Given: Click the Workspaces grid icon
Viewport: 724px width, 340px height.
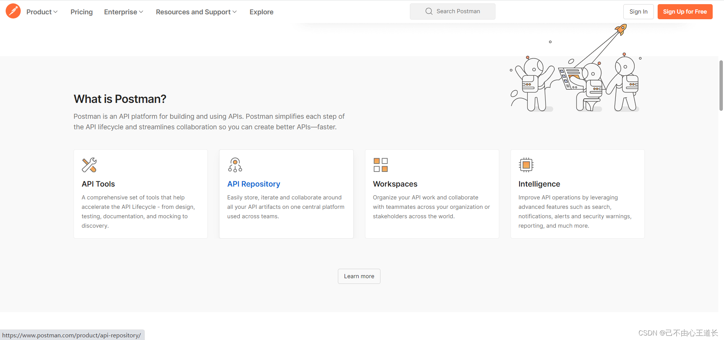Looking at the screenshot, I should coord(380,165).
